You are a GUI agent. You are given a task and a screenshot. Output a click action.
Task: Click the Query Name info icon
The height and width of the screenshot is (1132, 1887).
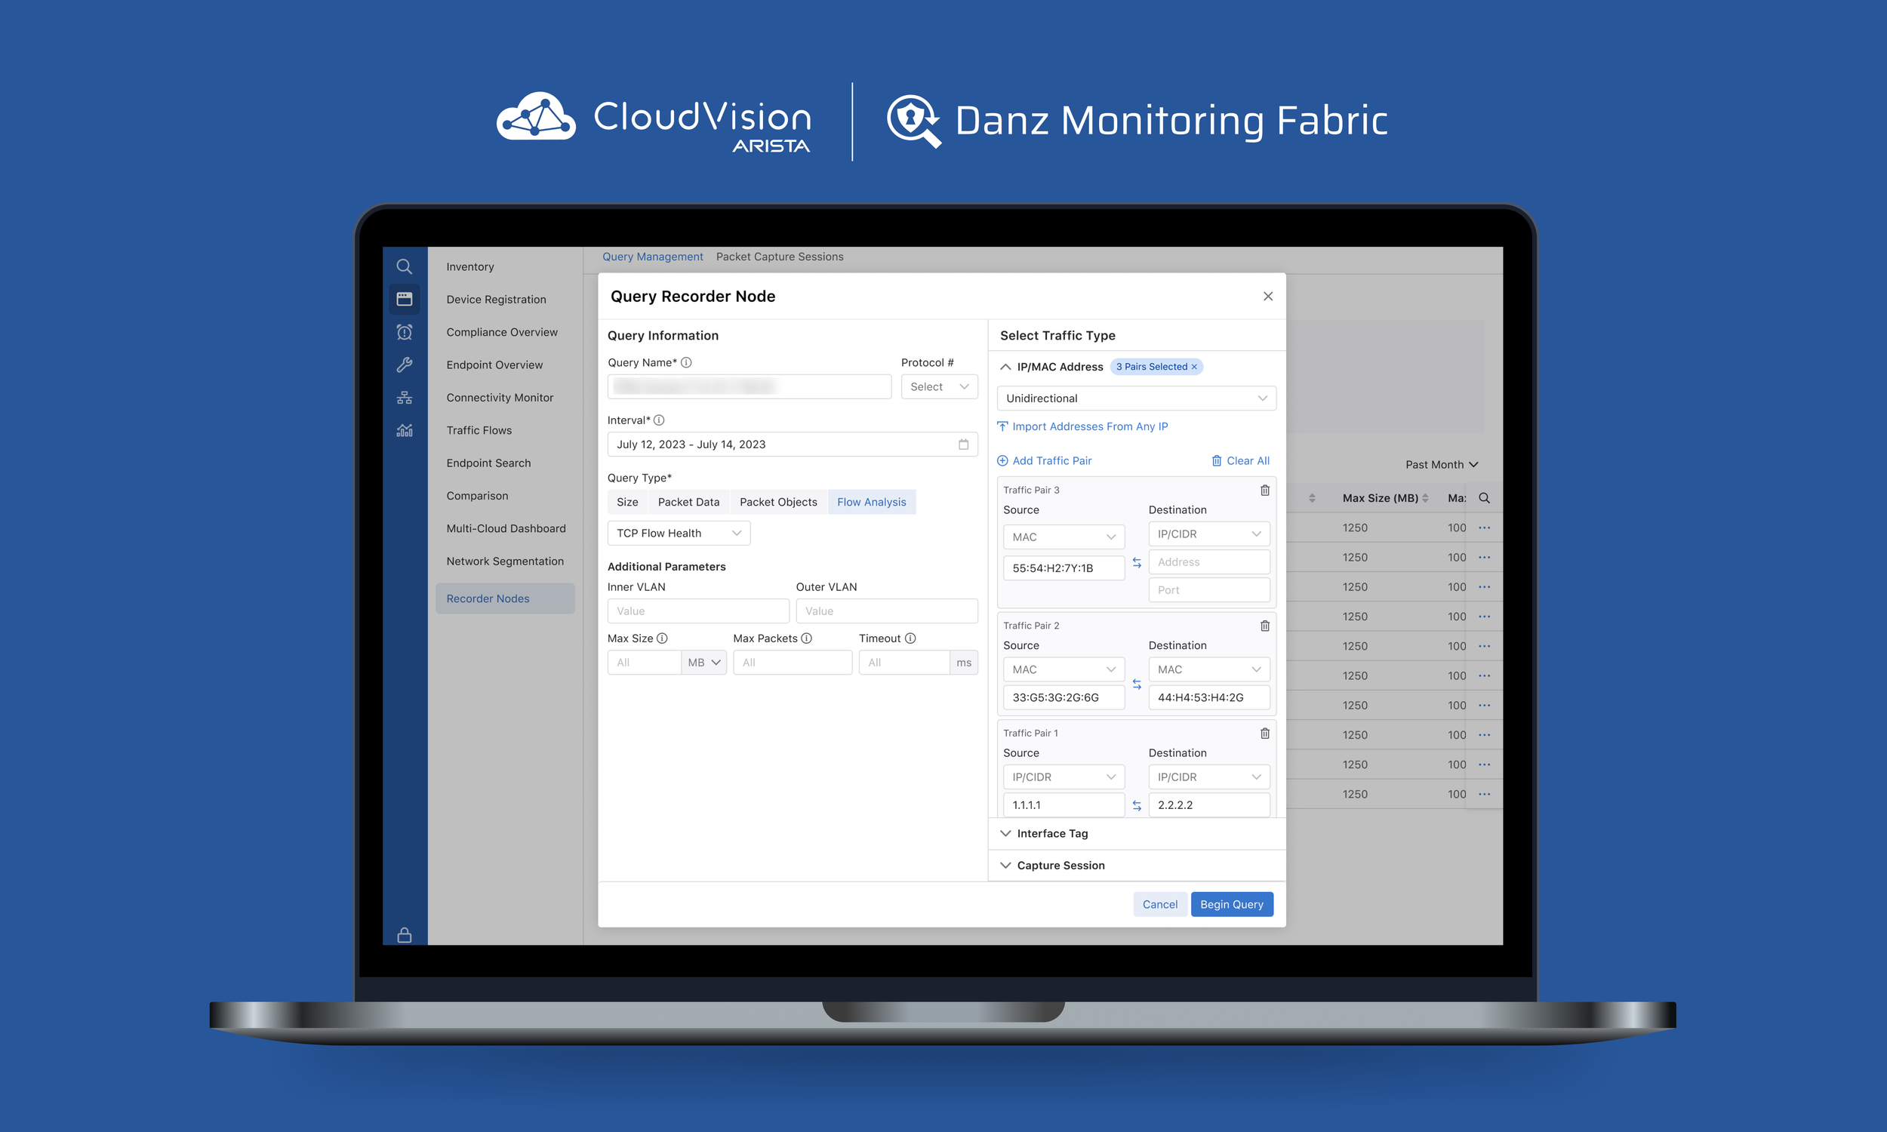[685, 362]
